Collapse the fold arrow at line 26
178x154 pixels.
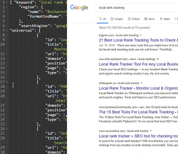click(x=7, y=129)
